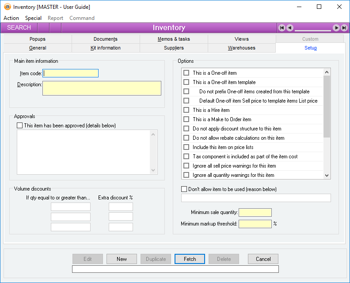Open the Special menu
Image resolution: width=350 pixels, height=283 pixels.
(33, 18)
